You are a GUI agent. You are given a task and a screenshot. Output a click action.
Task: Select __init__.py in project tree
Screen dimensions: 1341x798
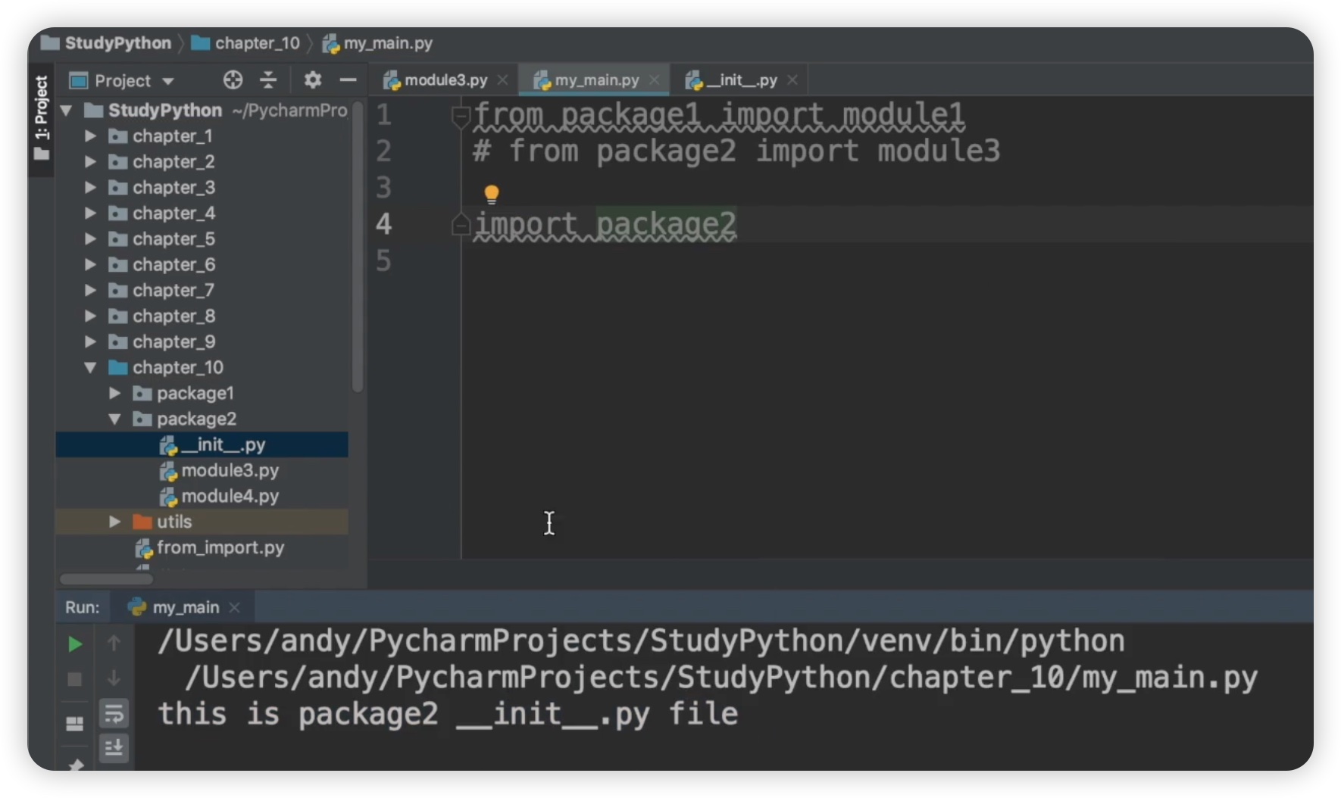202,444
